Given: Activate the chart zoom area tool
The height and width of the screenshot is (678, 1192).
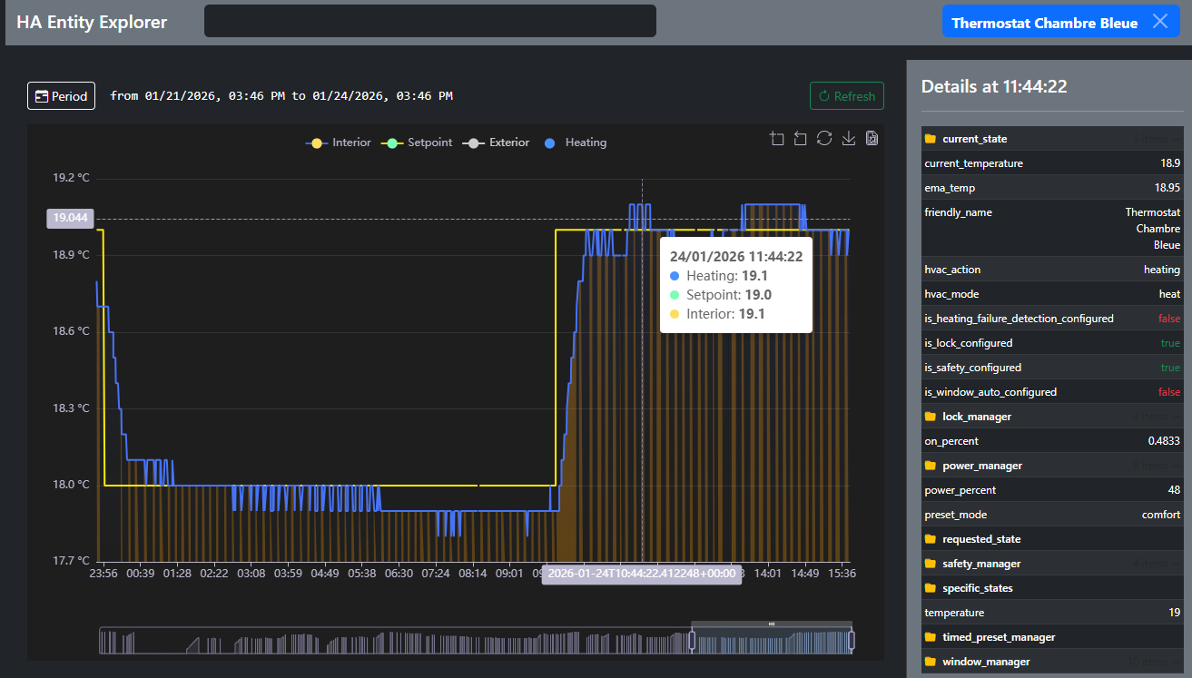Looking at the screenshot, I should pos(776,139).
